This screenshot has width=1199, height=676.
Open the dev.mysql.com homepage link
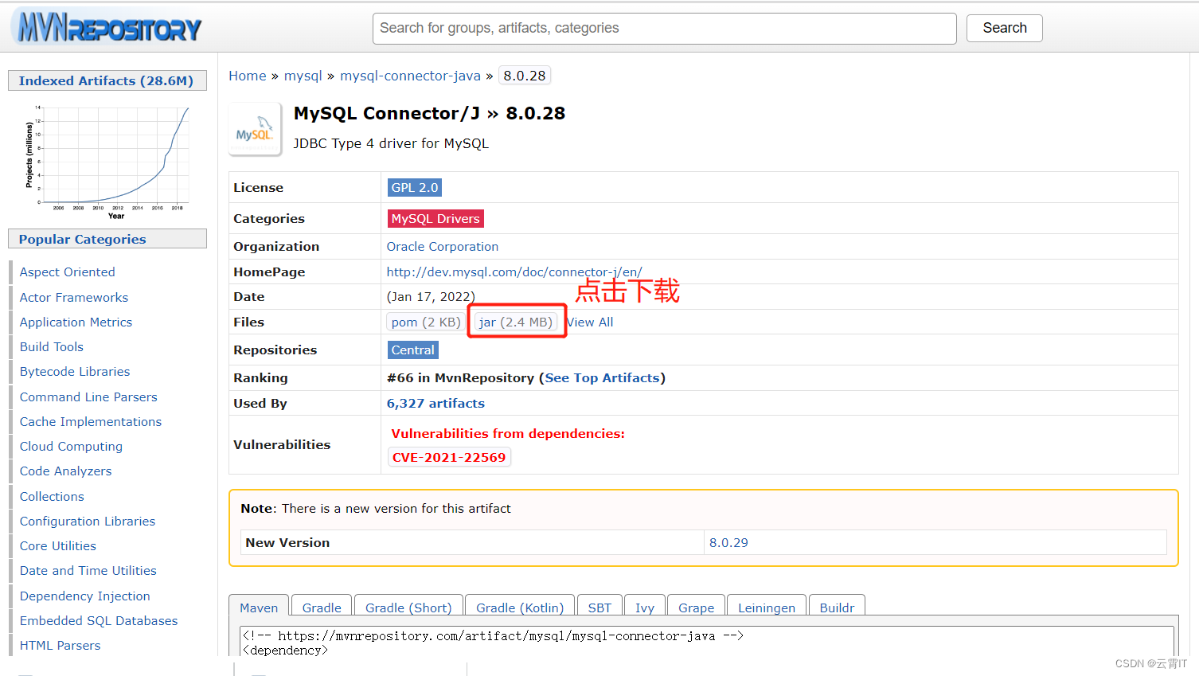click(514, 272)
